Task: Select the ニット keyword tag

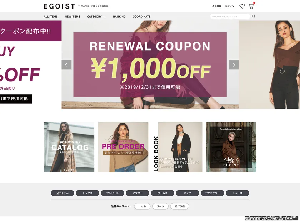Action: [142, 206]
